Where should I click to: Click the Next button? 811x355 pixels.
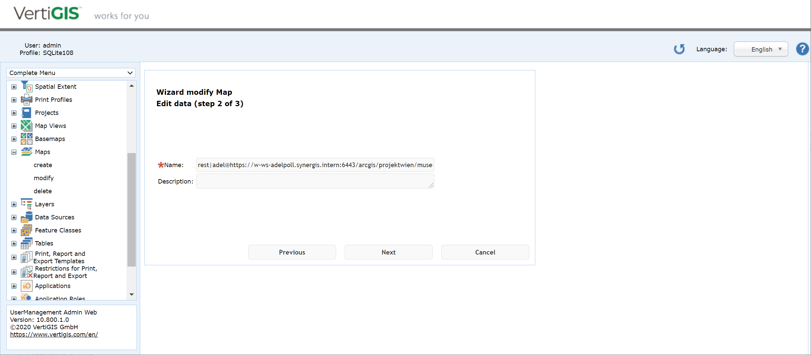[389, 252]
